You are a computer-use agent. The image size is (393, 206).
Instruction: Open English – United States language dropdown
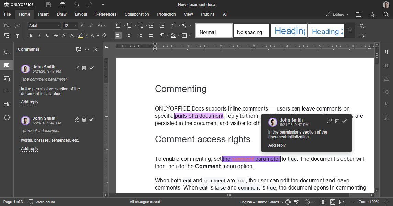[x=261, y=202]
